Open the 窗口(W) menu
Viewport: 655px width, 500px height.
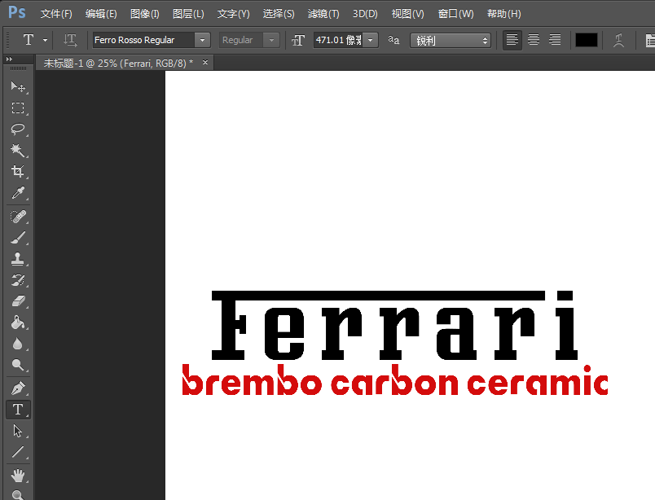[x=455, y=14]
